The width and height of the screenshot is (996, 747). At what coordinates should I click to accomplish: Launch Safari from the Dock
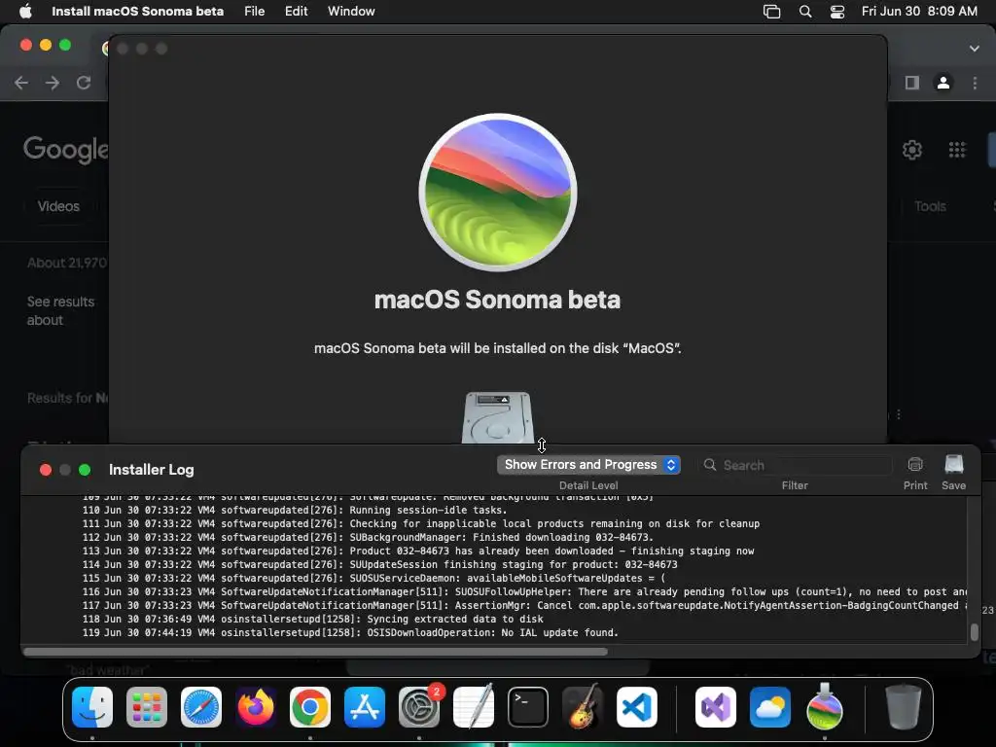tap(201, 707)
